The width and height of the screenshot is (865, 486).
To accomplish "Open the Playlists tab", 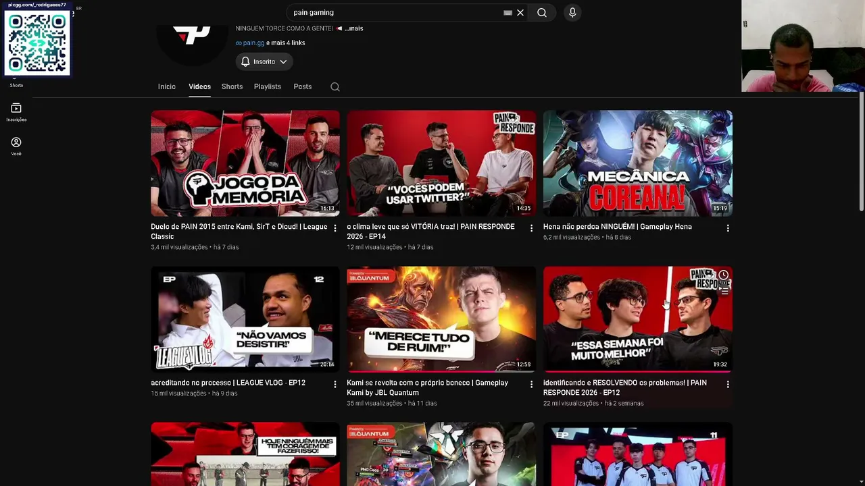I will tap(268, 86).
